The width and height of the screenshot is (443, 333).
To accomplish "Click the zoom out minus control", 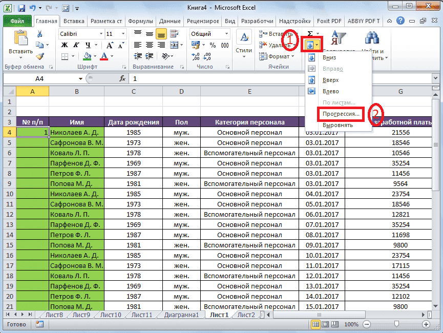I will pyautogui.click(x=367, y=324).
